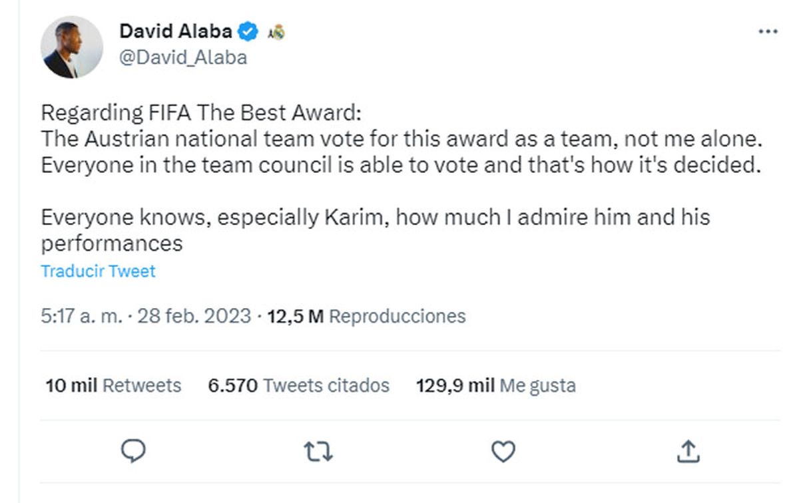
Task: Click the 28 feb. 2023 timestamp
Action: [x=194, y=315]
